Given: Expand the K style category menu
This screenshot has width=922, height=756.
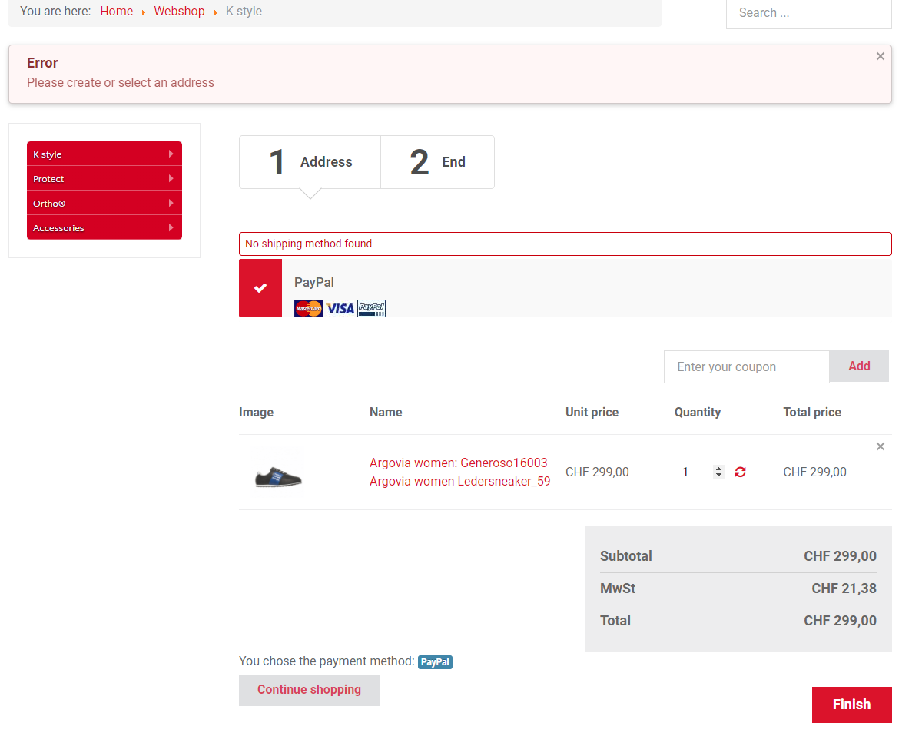Looking at the screenshot, I should pyautogui.click(x=104, y=154).
